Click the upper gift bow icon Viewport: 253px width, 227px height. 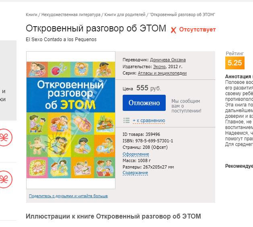click(x=5, y=136)
